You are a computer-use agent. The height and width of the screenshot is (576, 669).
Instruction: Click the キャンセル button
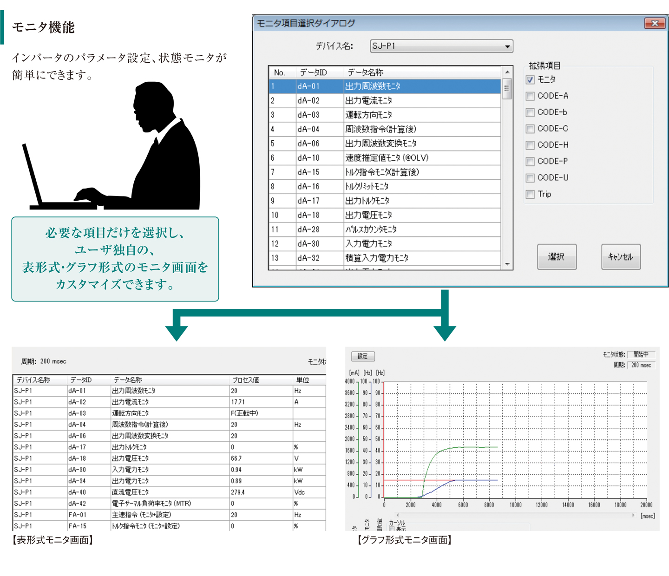tap(621, 256)
